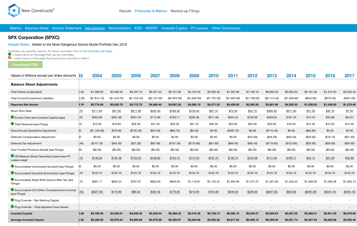Click green override dot for Total Reserves
The width and height of the screenshot is (357, 226).
pyautogui.click(x=12, y=124)
